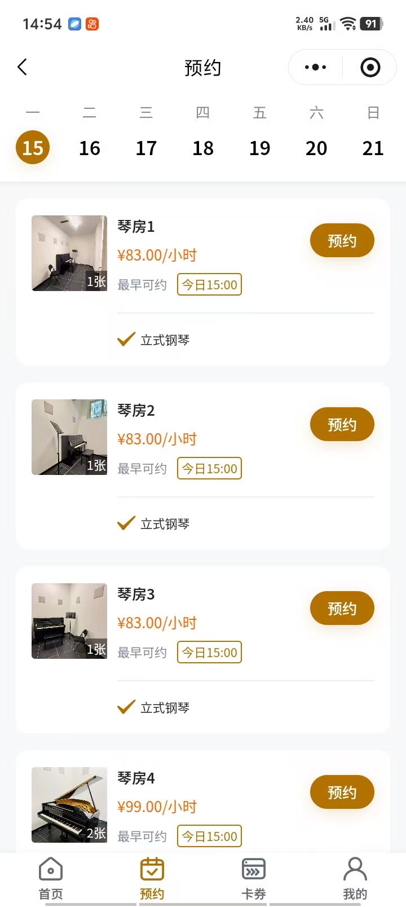Tap the 今日15:00 time tag for 琴房3
The image size is (406, 907).
tap(209, 653)
